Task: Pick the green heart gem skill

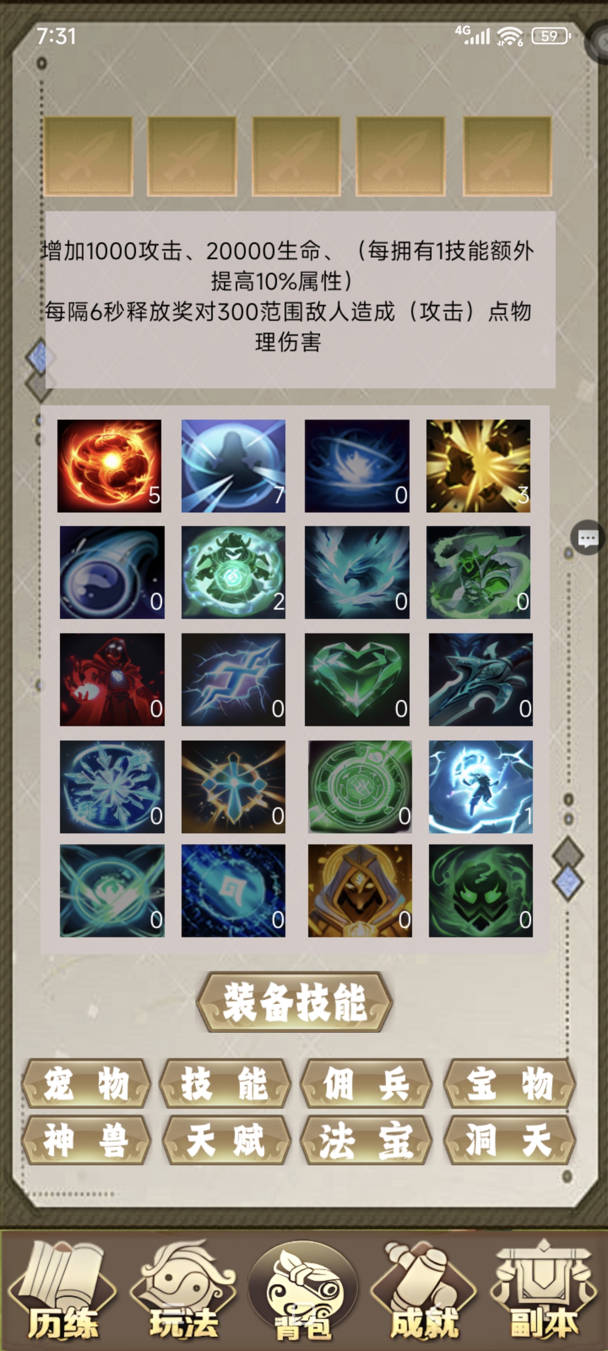Action: coord(357,679)
